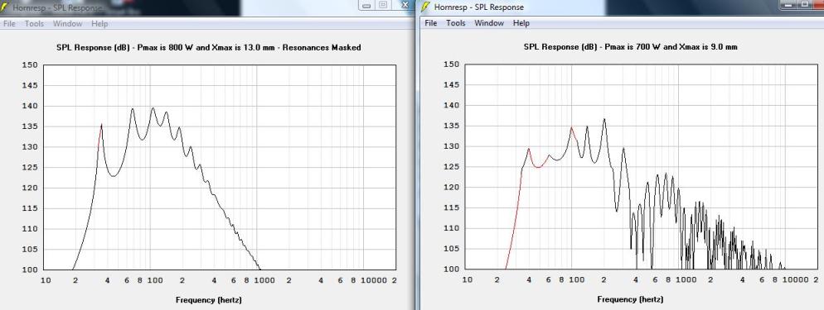Click the 100 dB axis label in the left chart
The height and width of the screenshot is (310, 824).
pos(29,269)
